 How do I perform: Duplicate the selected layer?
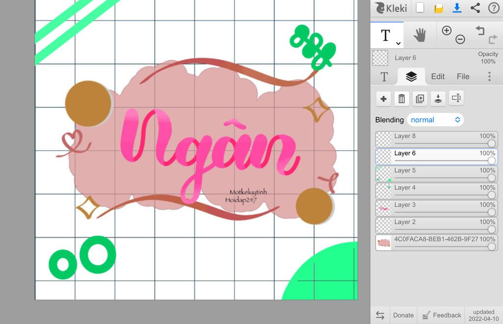click(x=419, y=99)
